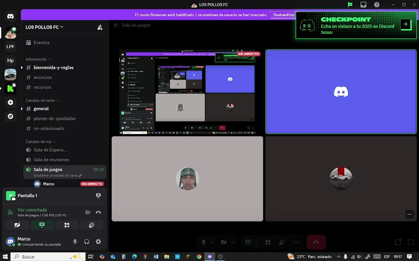This screenshot has width=419, height=261.
Task: Toggle microphone mute in the call controls
Action: [204, 242]
